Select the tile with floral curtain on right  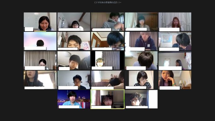point(175,60)
